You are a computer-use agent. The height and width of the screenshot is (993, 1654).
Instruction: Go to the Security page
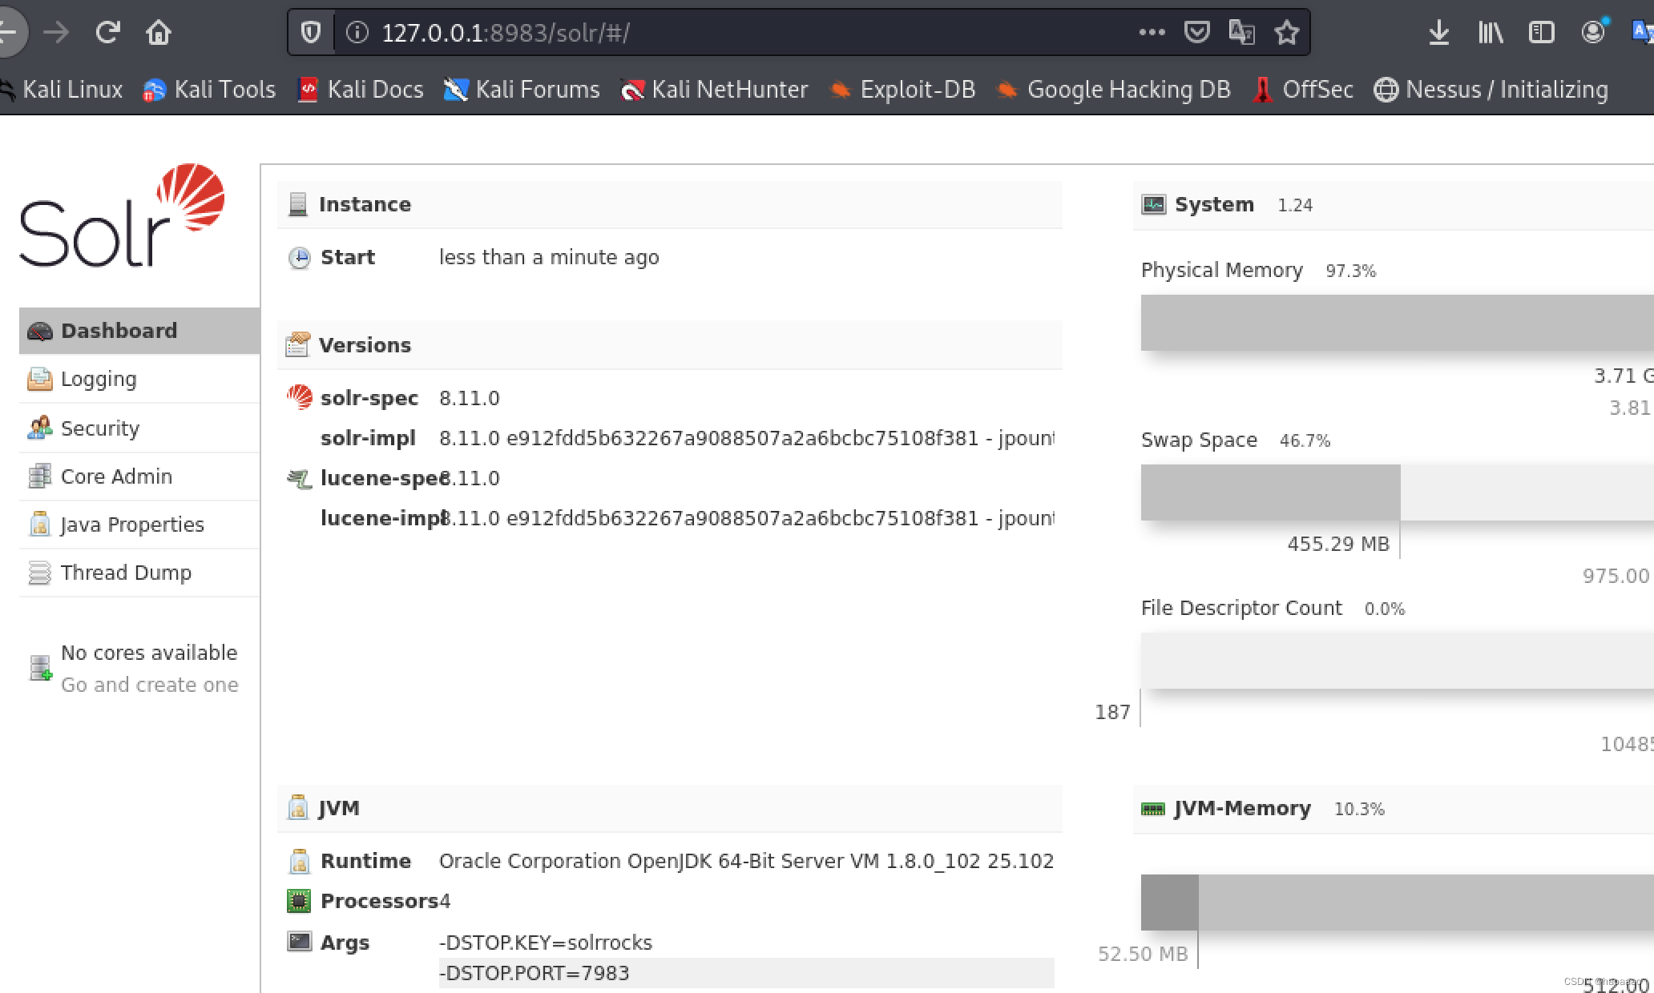coord(99,428)
